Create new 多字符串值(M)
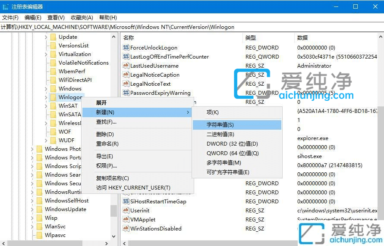The height and width of the screenshot is (246, 384). pos(237,163)
